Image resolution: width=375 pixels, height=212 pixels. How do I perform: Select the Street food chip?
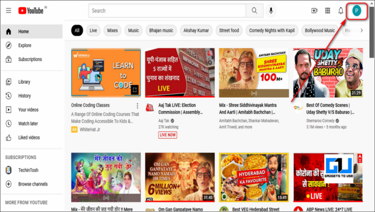(229, 30)
